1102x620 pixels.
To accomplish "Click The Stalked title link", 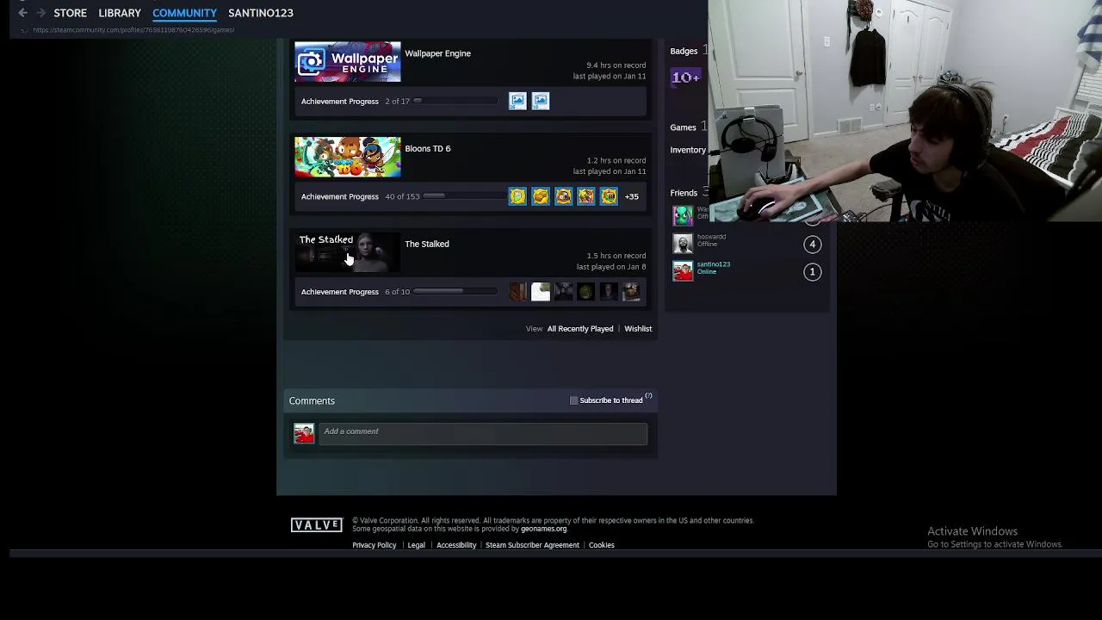I will coord(427,244).
